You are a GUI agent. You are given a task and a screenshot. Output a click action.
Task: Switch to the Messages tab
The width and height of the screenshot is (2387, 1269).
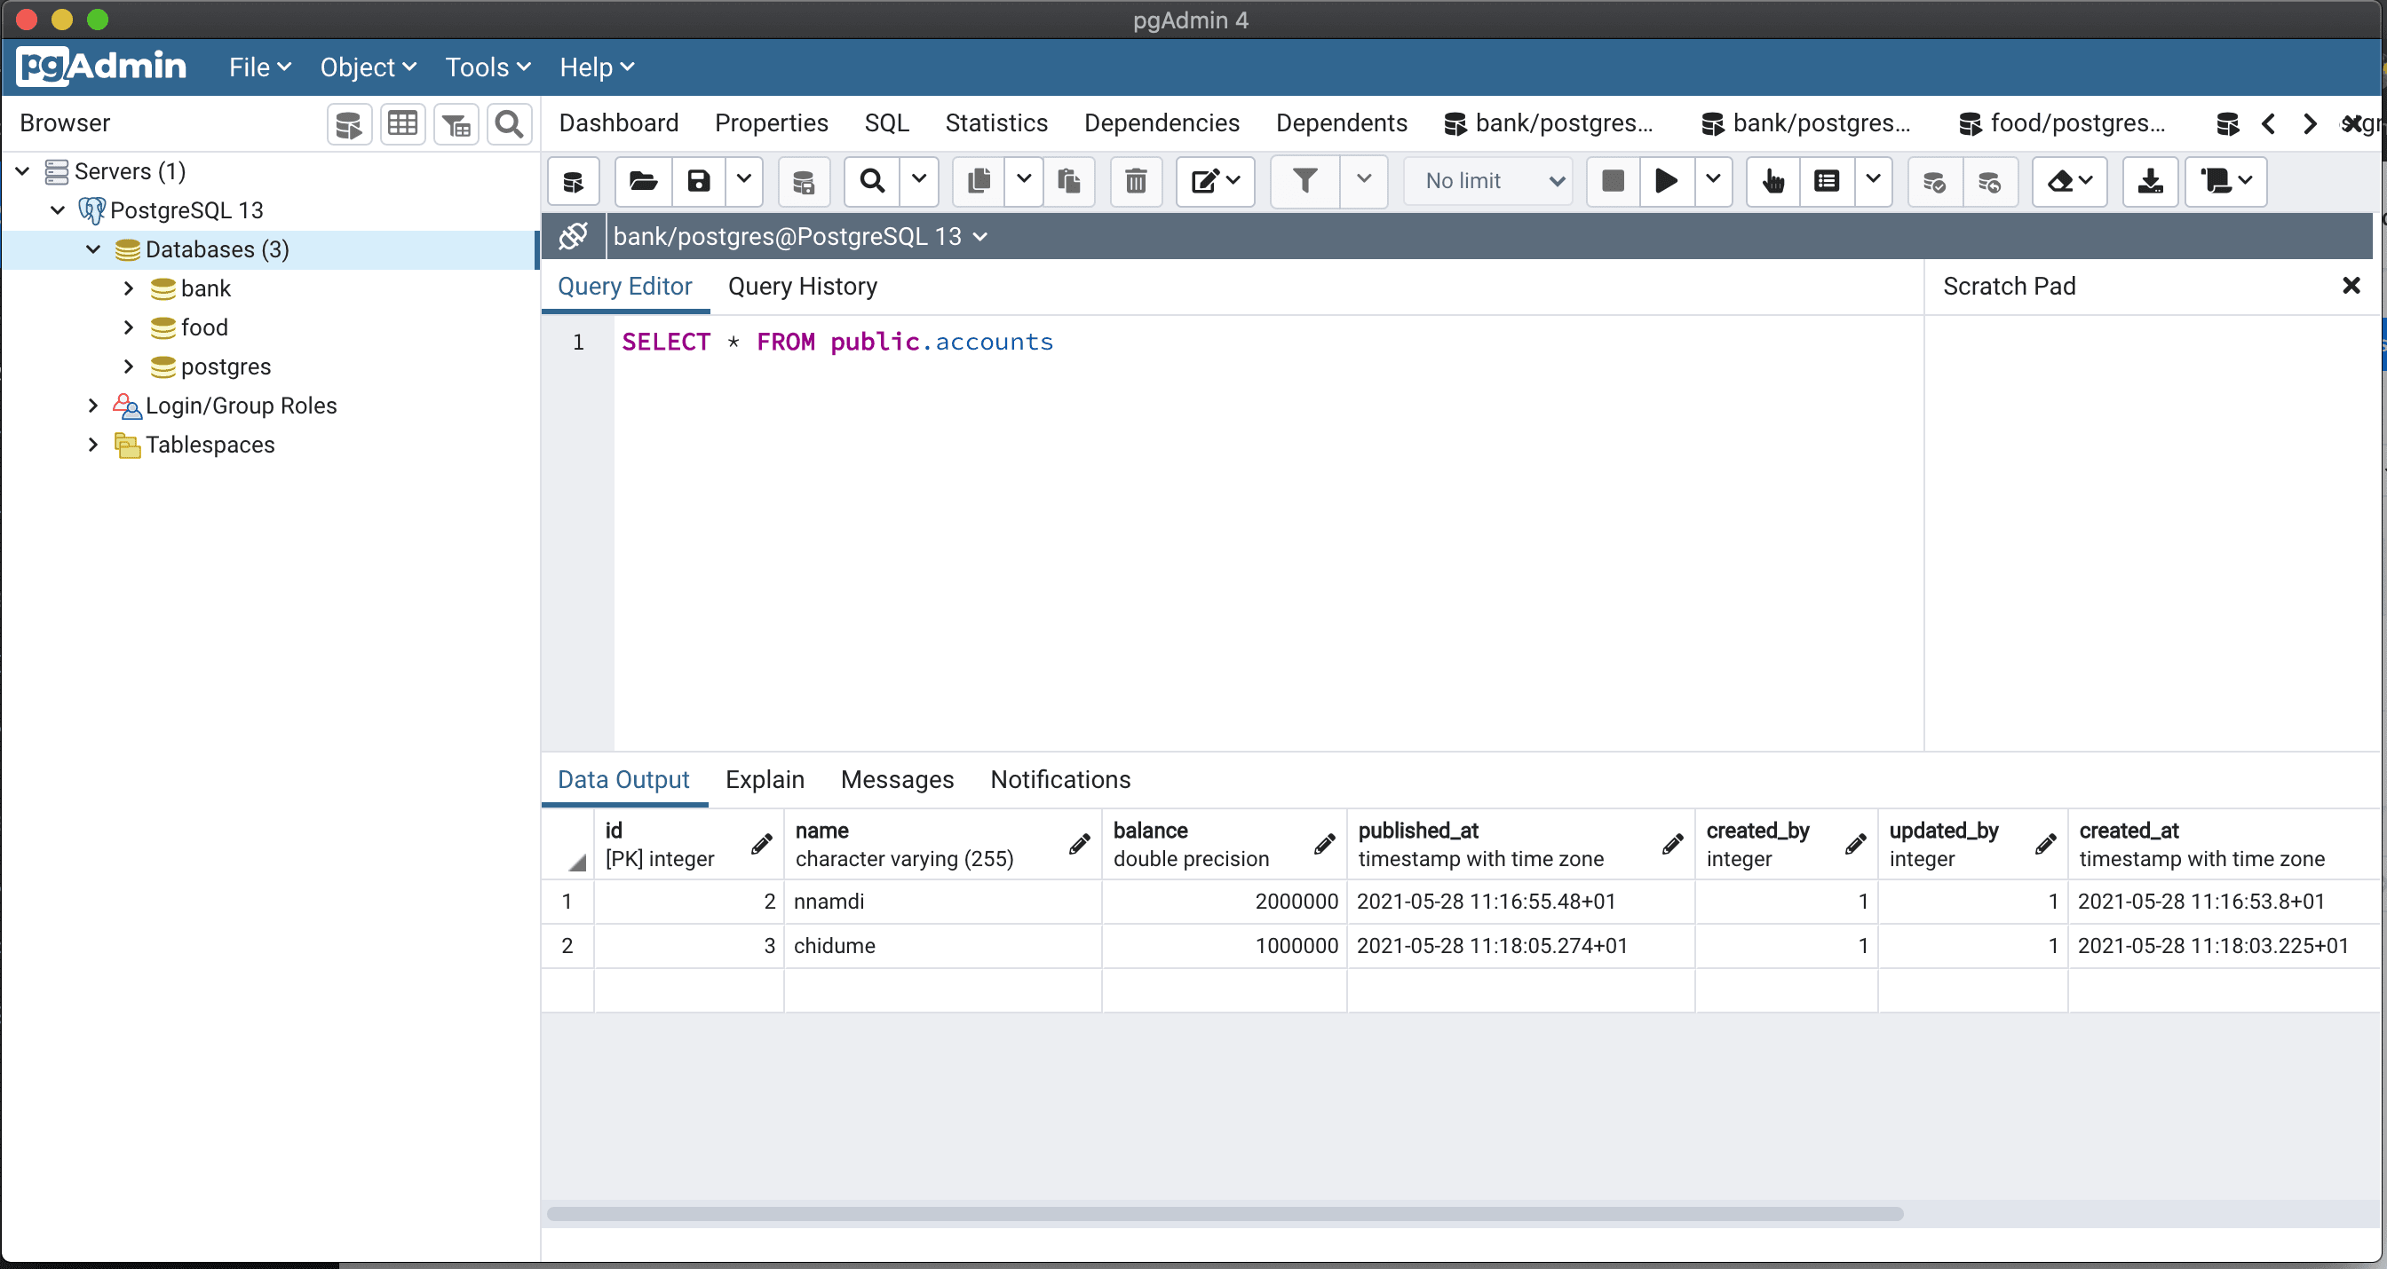click(x=897, y=780)
